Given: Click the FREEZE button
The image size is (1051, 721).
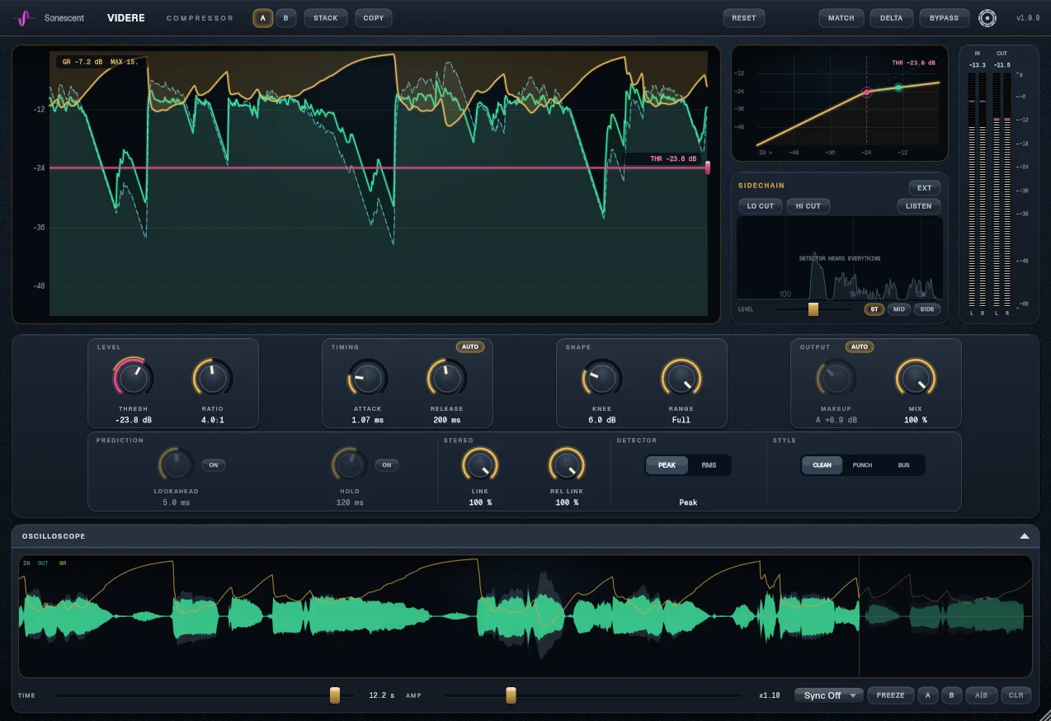Looking at the screenshot, I should 891,695.
